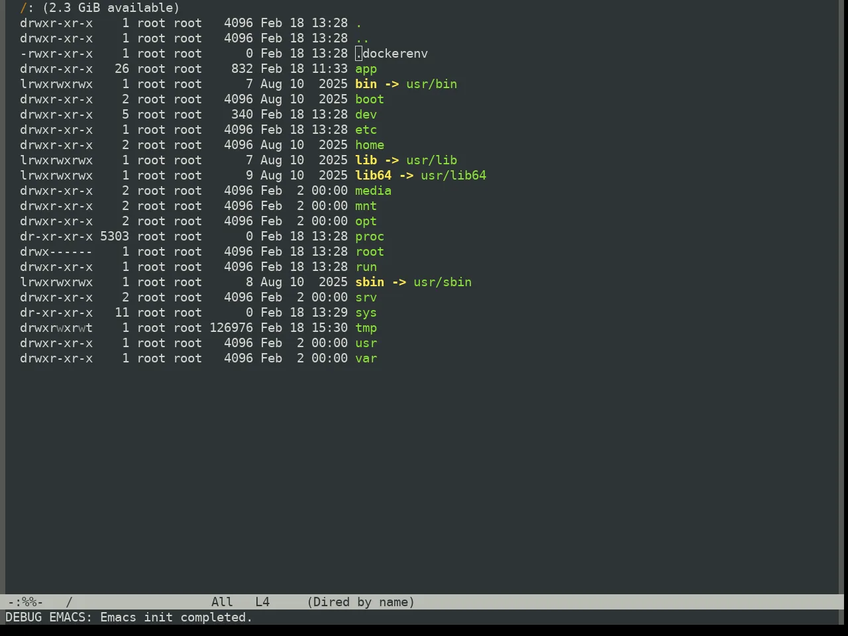Click the parent directory '..' entry
The height and width of the screenshot is (636, 848).
click(362, 38)
